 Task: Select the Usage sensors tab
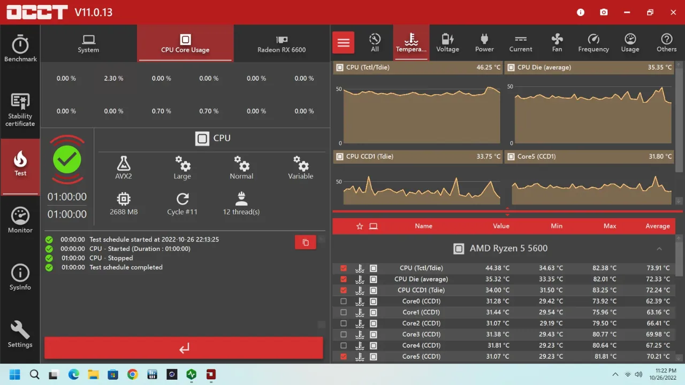pos(630,43)
